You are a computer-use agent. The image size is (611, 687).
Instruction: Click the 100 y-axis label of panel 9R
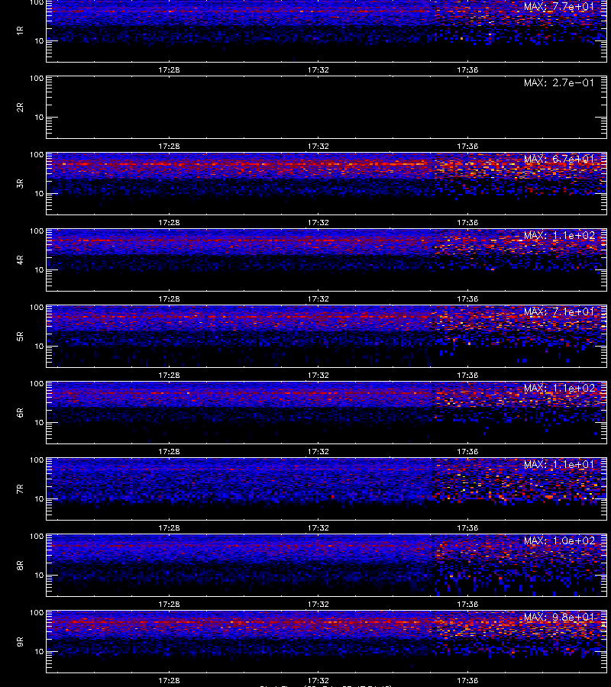pos(37,613)
